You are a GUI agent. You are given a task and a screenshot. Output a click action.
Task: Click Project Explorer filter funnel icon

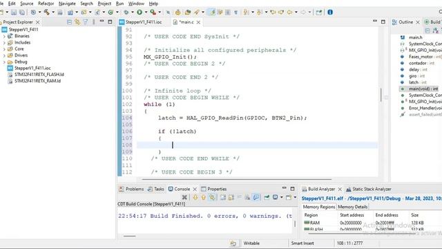pos(86,22)
